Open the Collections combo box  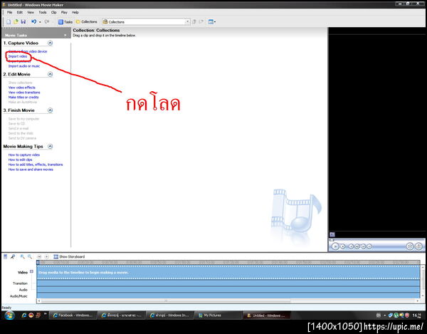(146, 22)
